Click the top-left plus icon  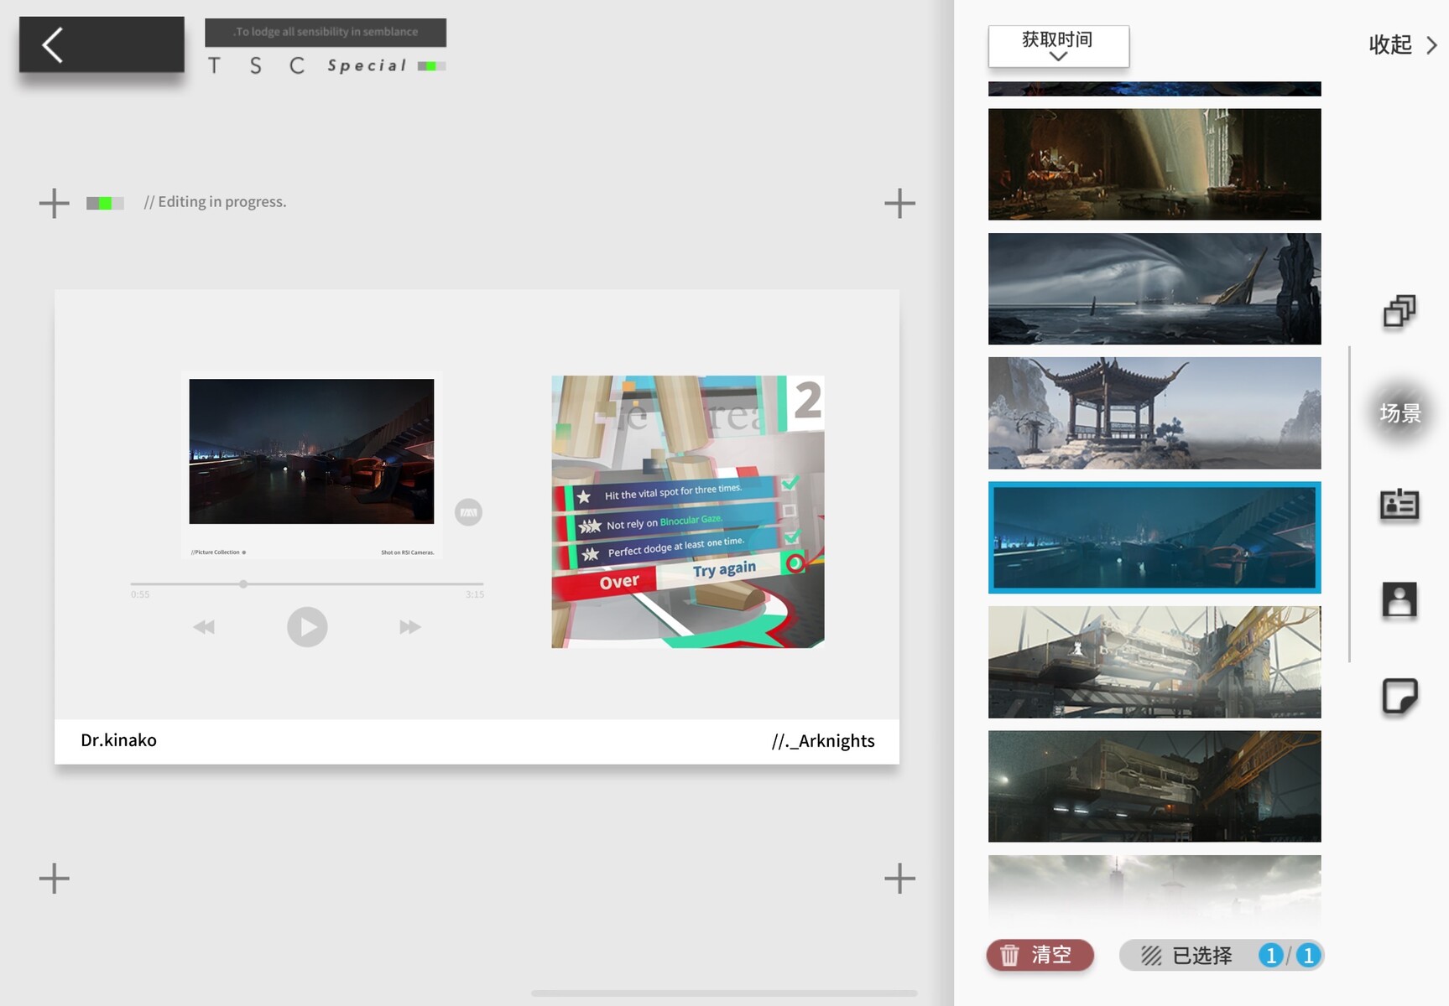[55, 203]
